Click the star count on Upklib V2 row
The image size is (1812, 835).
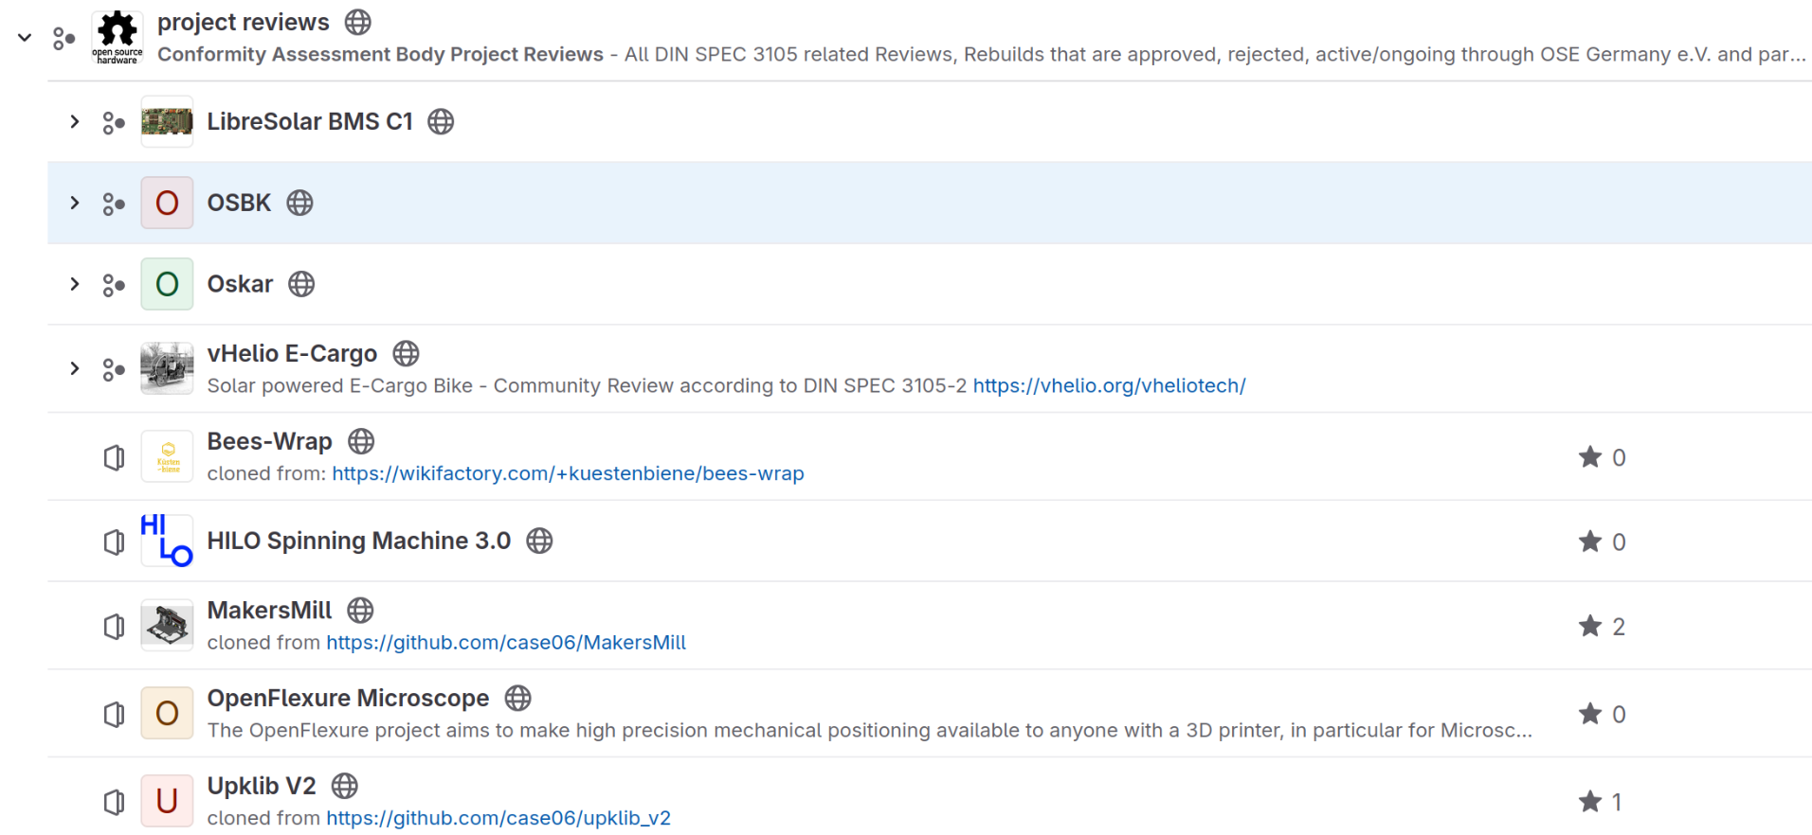(x=1601, y=802)
